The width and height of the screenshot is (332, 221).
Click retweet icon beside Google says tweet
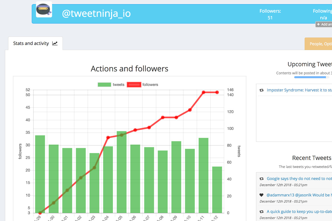click(261, 179)
